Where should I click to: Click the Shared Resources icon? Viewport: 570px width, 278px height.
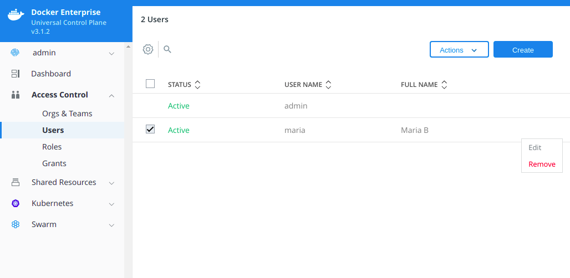pos(16,182)
